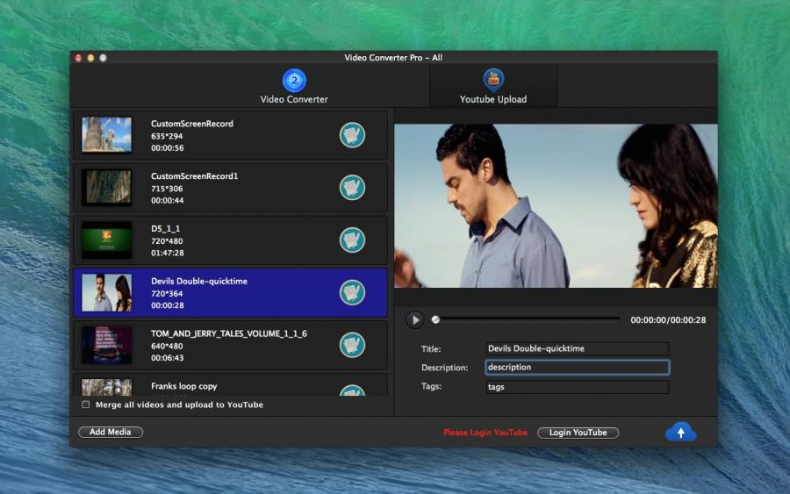
Task: Click the edit icon for Franks loop copy
Action: pyautogui.click(x=352, y=390)
